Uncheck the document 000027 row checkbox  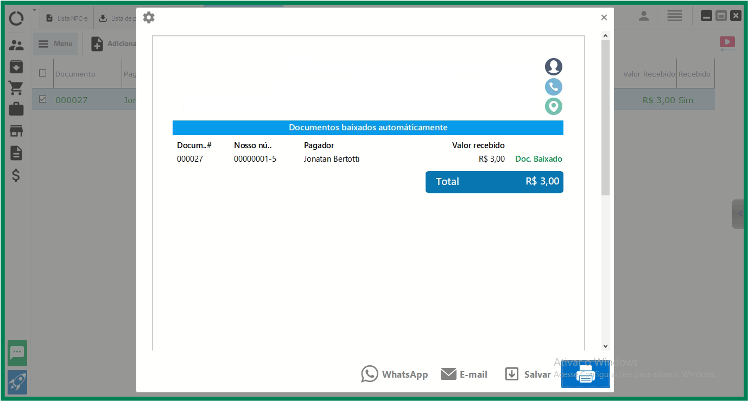click(x=43, y=99)
